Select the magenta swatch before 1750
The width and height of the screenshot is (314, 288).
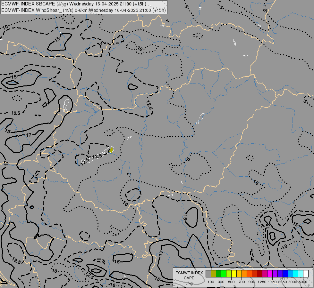coord(270,274)
